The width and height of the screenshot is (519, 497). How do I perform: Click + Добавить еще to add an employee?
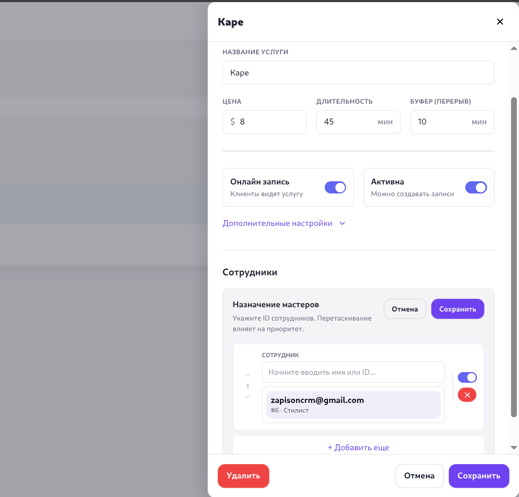(x=358, y=447)
